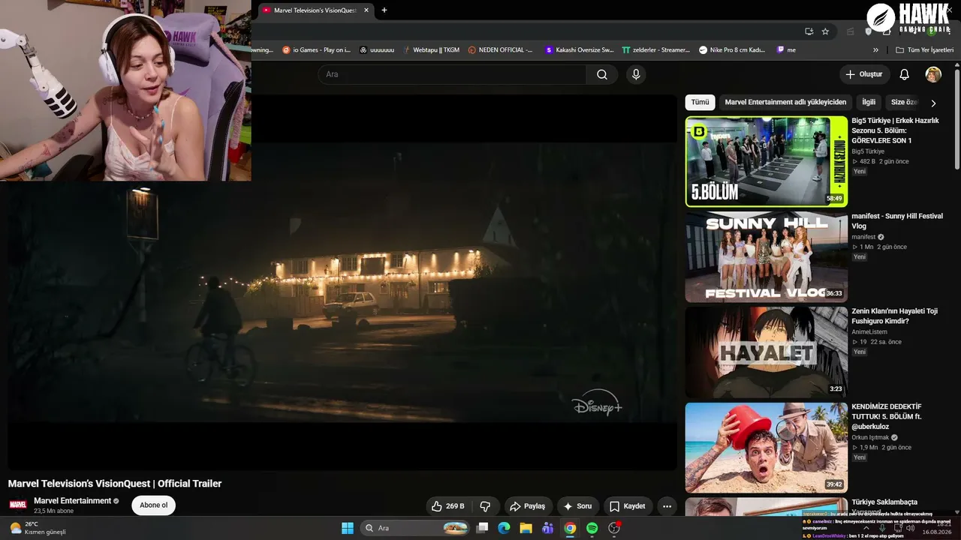The image size is (961, 540).
Task: Click the YouTube 'Ara' search field
Action: (x=452, y=74)
